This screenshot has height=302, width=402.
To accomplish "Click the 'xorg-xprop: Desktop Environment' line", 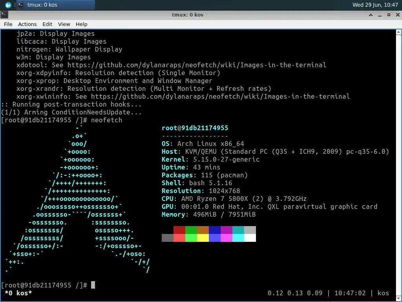I will tap(114, 81).
